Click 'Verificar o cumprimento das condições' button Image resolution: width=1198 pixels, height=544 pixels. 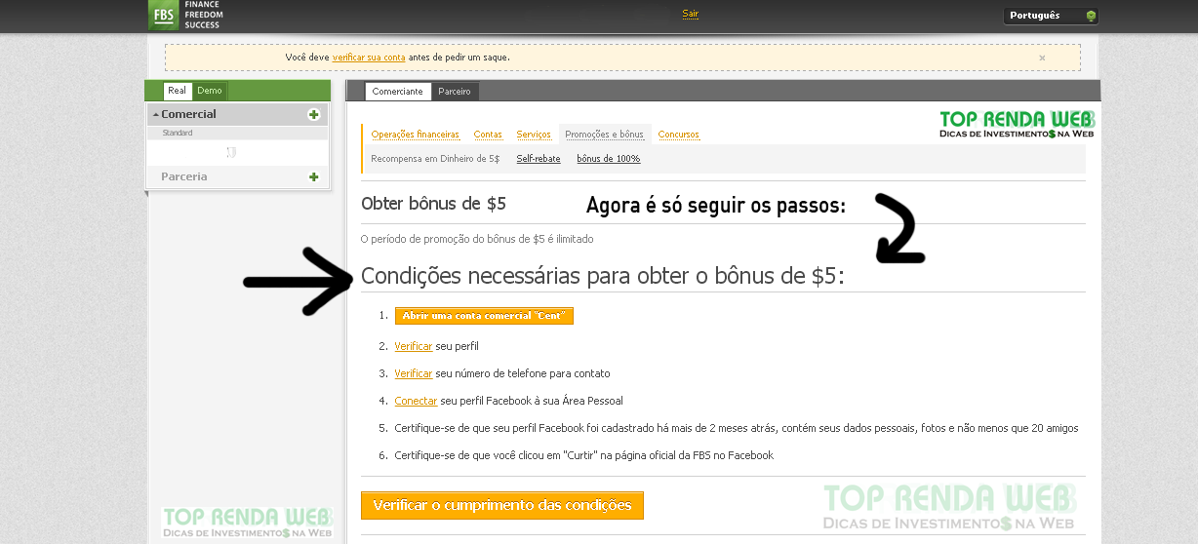point(502,505)
